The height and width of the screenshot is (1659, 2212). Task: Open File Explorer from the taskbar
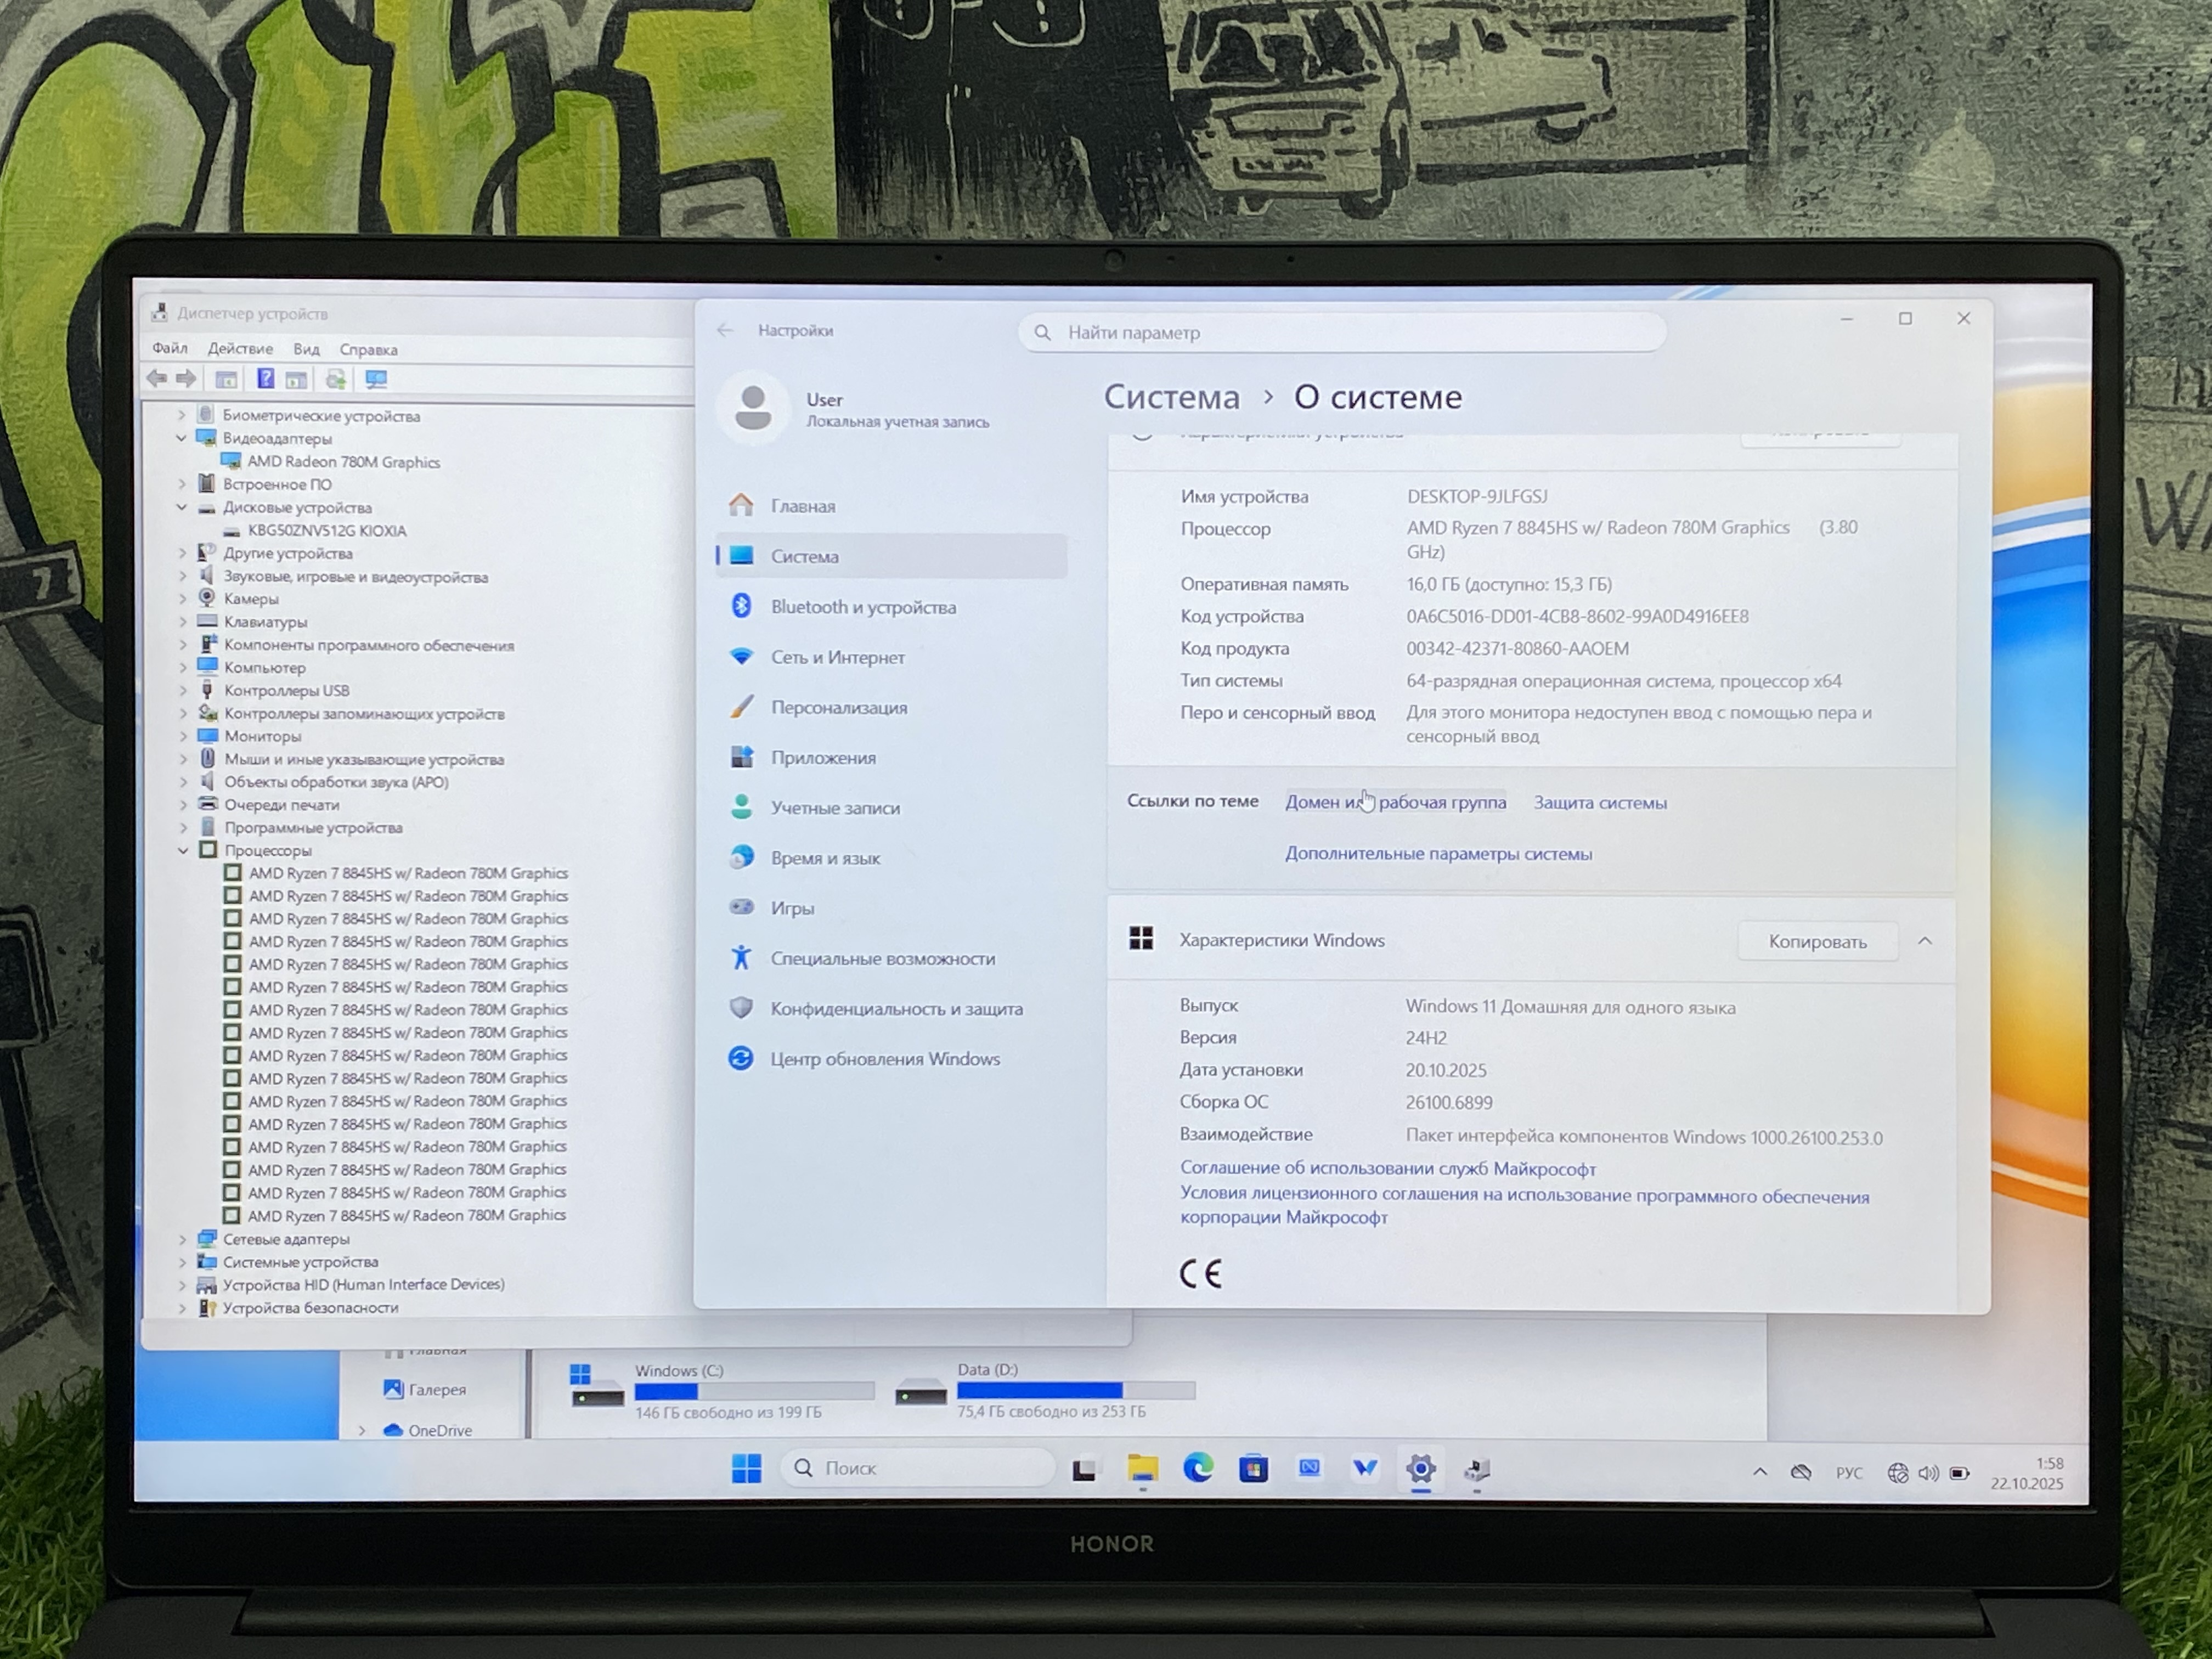(1142, 1469)
